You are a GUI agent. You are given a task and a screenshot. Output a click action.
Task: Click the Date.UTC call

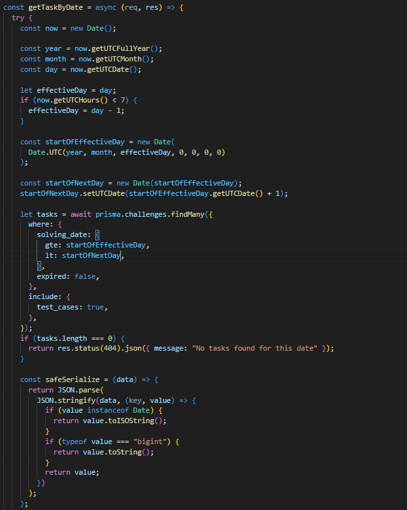(x=39, y=152)
